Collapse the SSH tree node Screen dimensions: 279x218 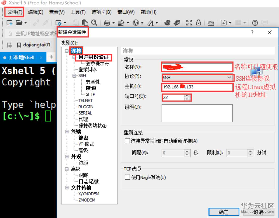[x=74, y=76]
